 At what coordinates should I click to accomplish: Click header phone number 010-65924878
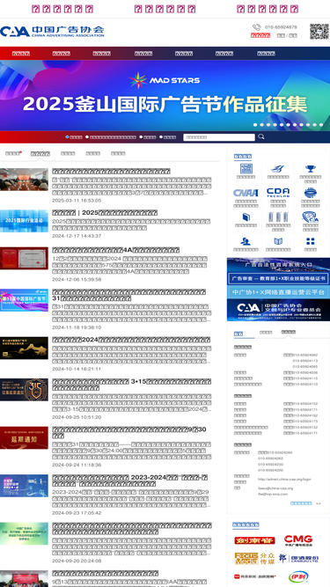tap(281, 27)
